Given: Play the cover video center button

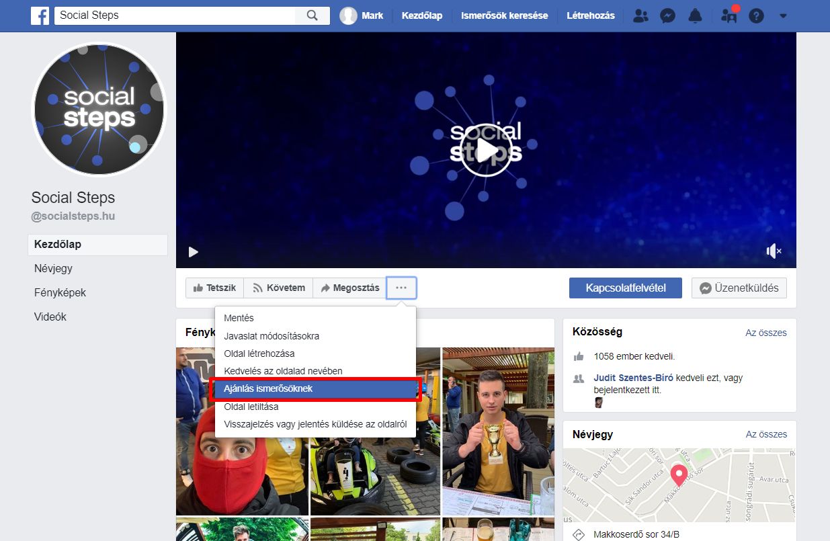Looking at the screenshot, I should click(x=485, y=151).
